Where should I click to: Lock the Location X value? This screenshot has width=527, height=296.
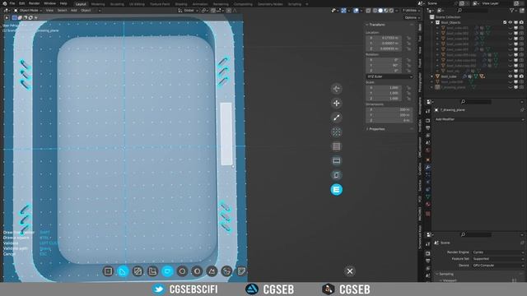[x=408, y=38]
